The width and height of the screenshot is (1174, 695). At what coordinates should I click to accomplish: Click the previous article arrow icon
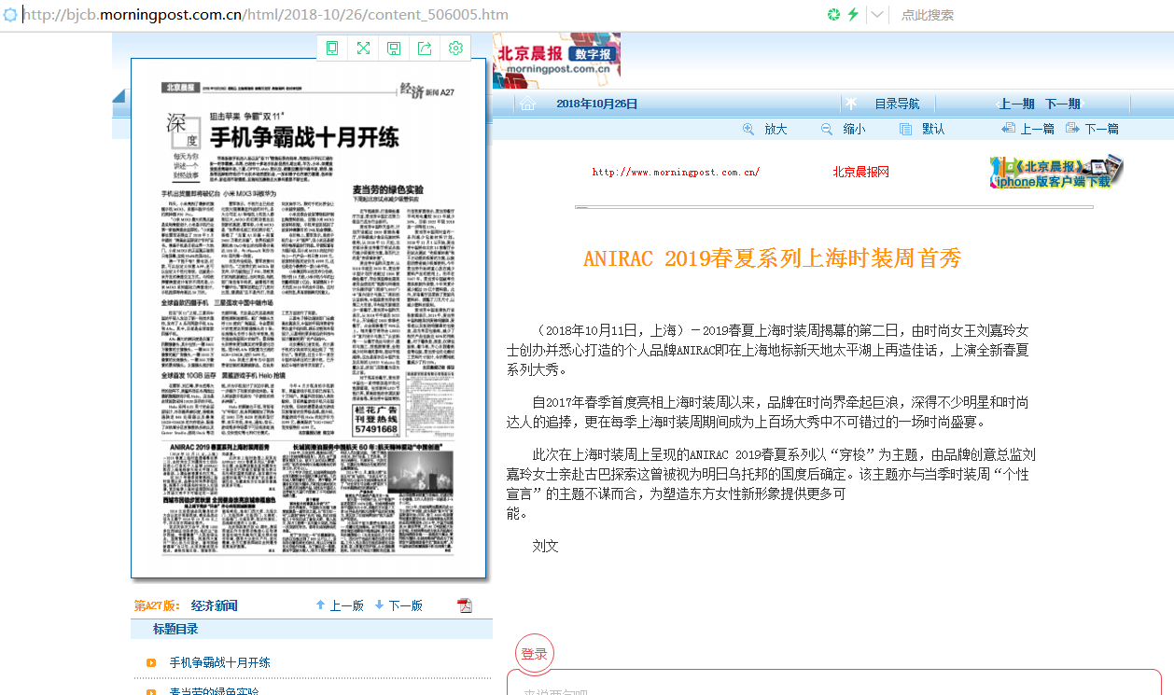(1009, 129)
